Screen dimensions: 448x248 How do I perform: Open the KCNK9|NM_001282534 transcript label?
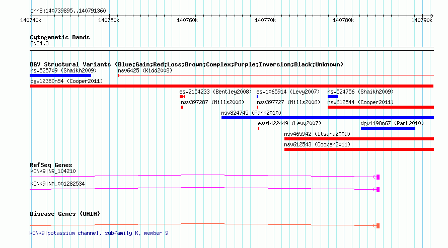pos(57,184)
